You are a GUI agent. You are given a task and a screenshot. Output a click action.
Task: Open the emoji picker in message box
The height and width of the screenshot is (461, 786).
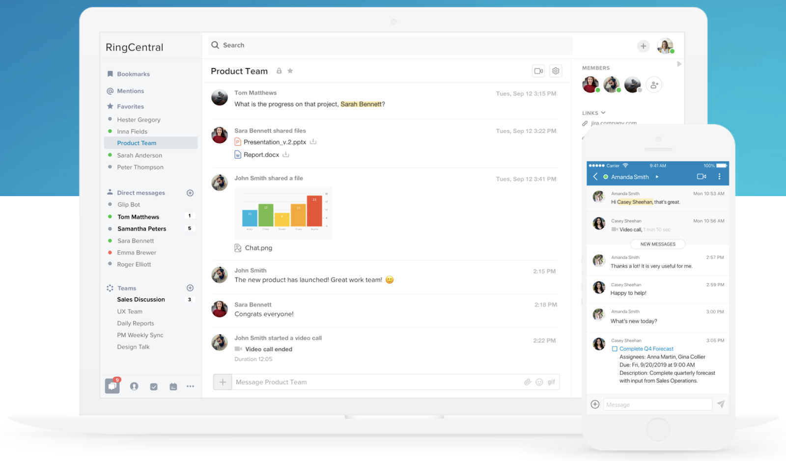point(539,382)
